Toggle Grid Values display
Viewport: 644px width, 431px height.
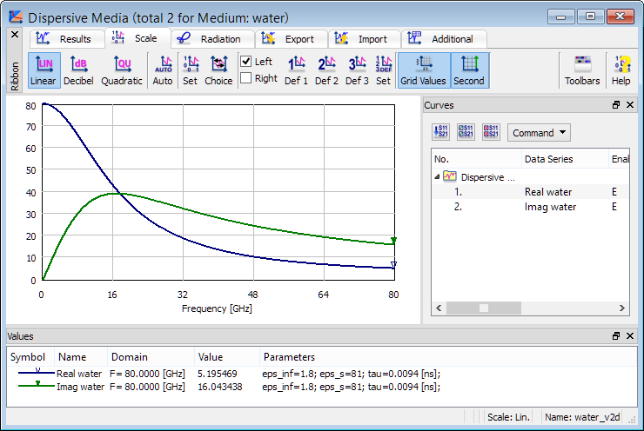[x=423, y=70]
